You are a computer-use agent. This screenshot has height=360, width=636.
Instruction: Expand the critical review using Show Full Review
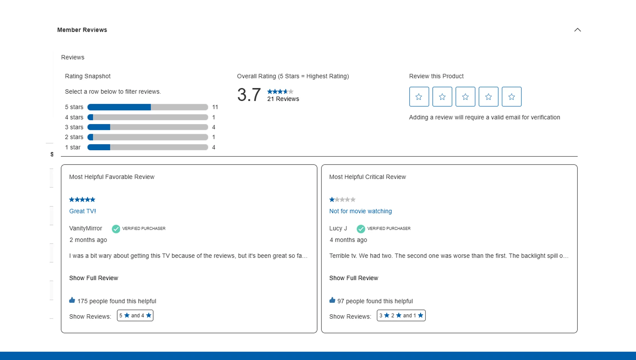click(x=354, y=278)
